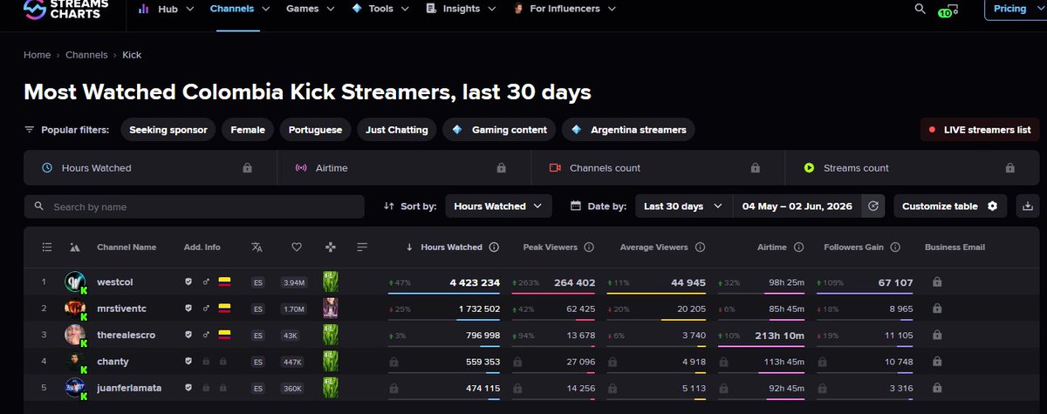Toggle the Argentina streamers filter

(x=628, y=130)
